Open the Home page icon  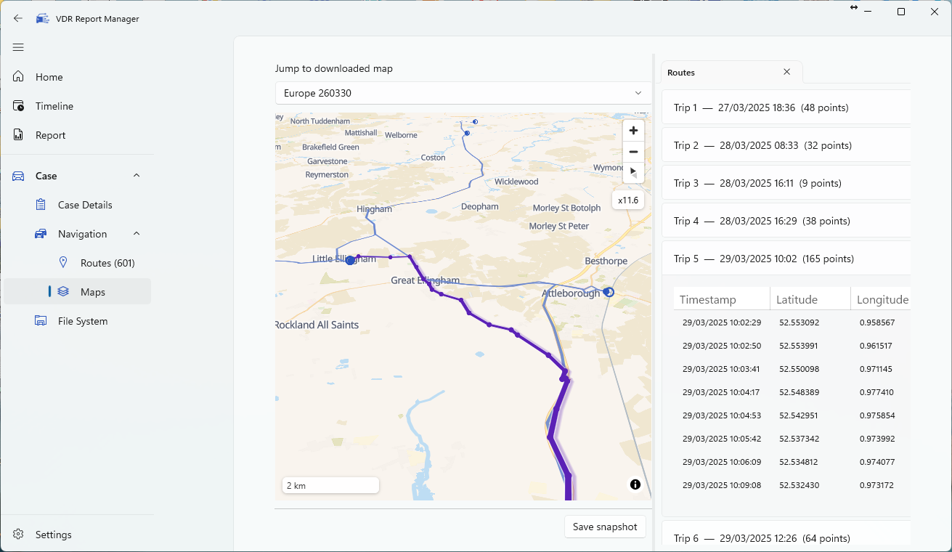pyautogui.click(x=19, y=77)
